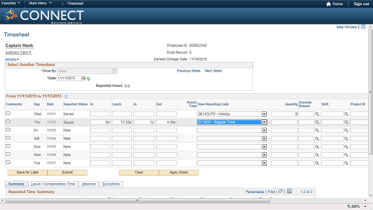
Task: Click the first In field for Mon 11/16
Action: [x=100, y=155]
